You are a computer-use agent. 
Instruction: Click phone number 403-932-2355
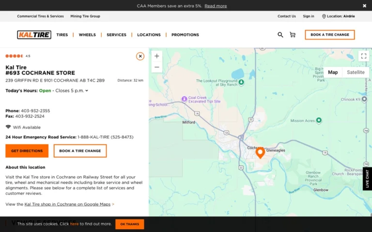click(x=35, y=111)
